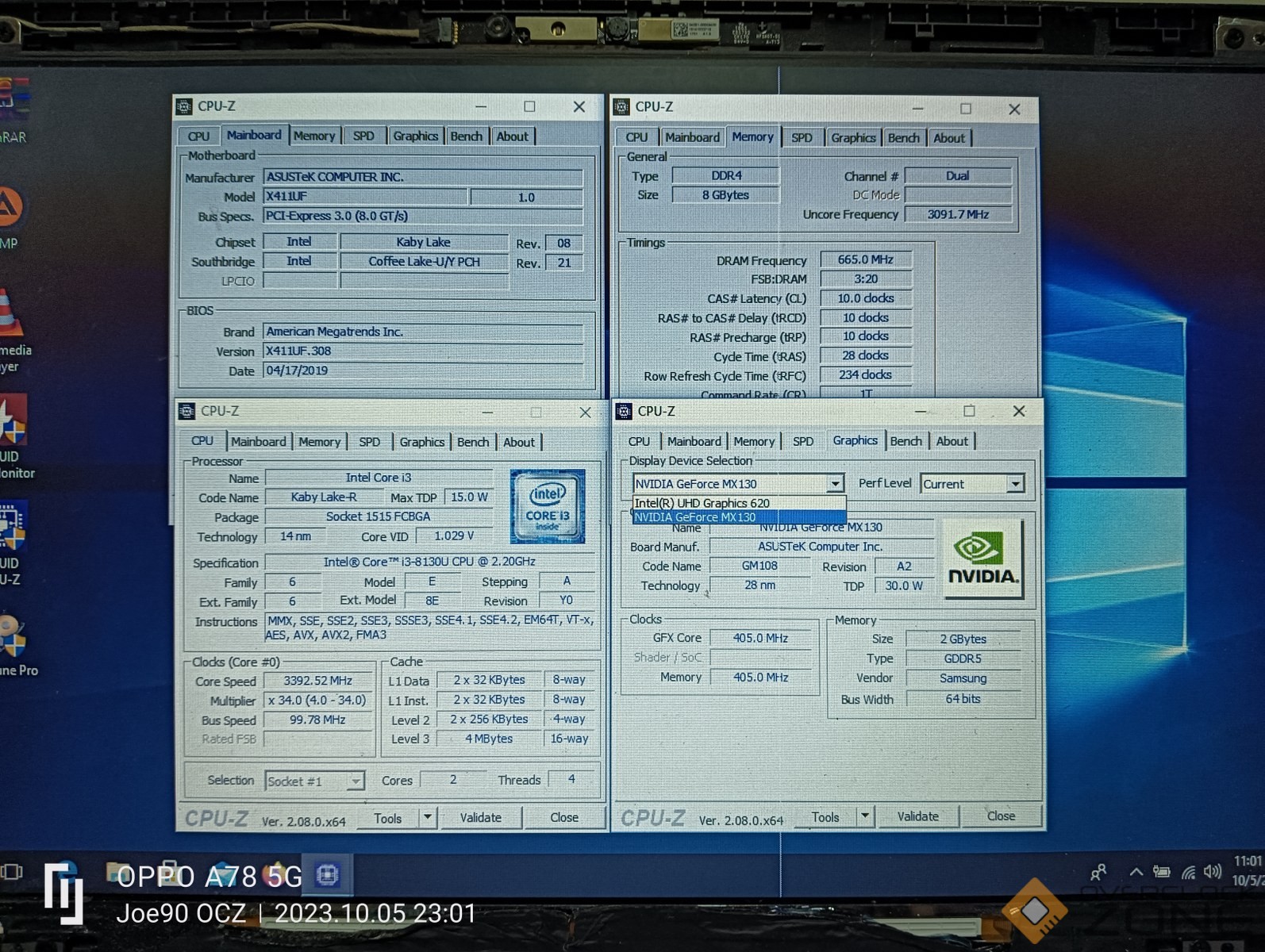Open Display Device Selection dropdown showing NVIDIA GeForce MX130
This screenshot has height=952, width=1265.
pyautogui.click(x=737, y=484)
